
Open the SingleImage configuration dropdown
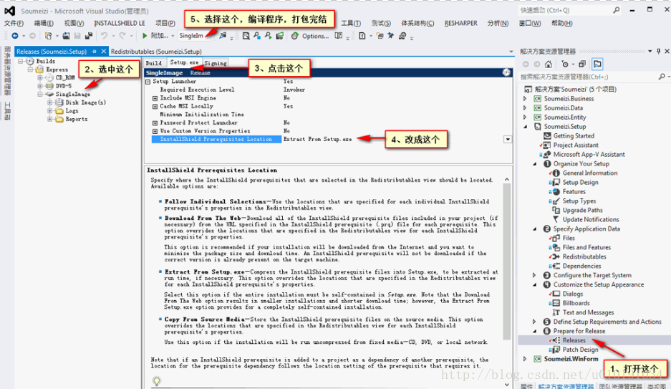point(195,36)
